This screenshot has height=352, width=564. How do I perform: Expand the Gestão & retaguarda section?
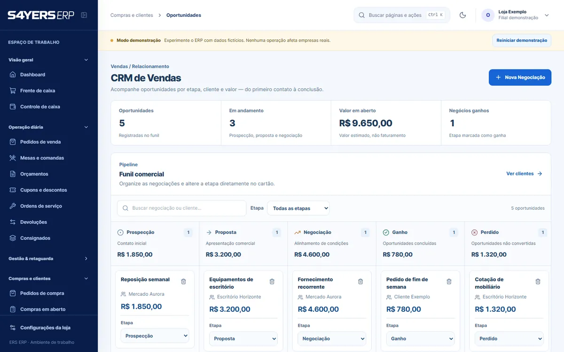coord(49,259)
